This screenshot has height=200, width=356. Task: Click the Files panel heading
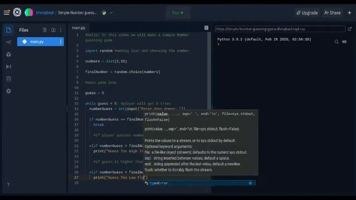tap(23, 30)
